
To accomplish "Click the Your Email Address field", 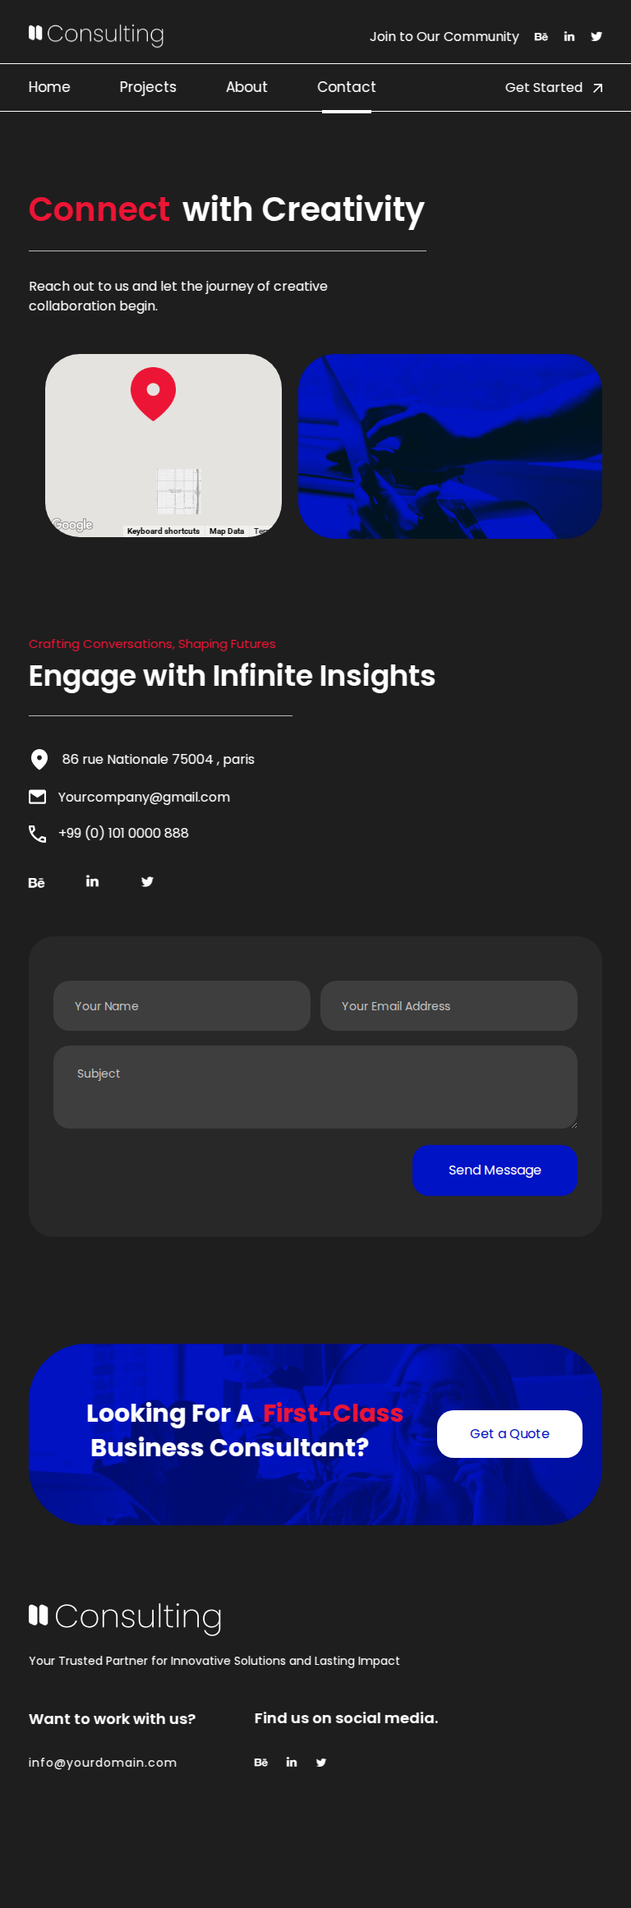I will [x=449, y=1006].
